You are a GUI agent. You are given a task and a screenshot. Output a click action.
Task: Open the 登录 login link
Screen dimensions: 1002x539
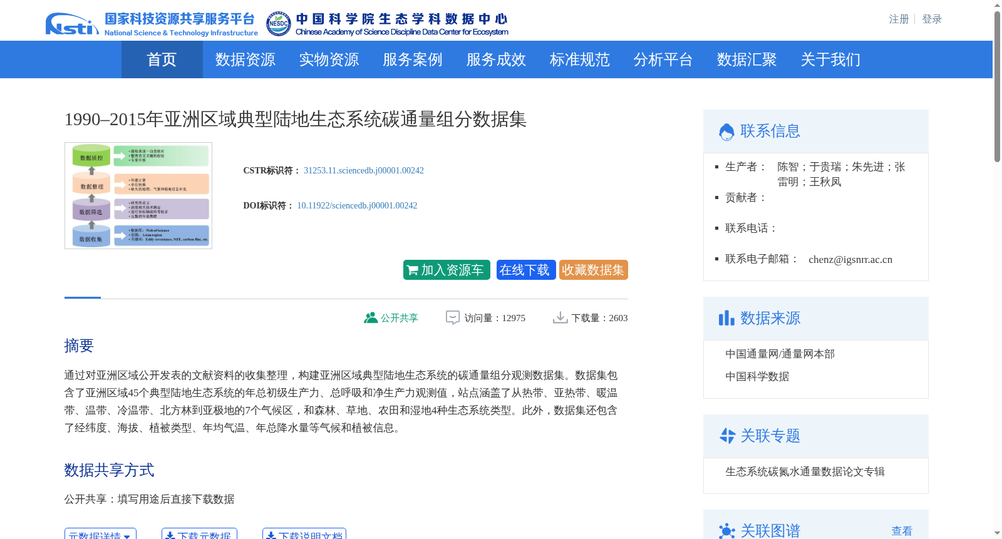932,19
